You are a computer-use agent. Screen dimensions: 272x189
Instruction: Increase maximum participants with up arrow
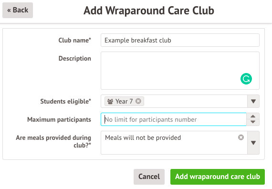coord(253,116)
